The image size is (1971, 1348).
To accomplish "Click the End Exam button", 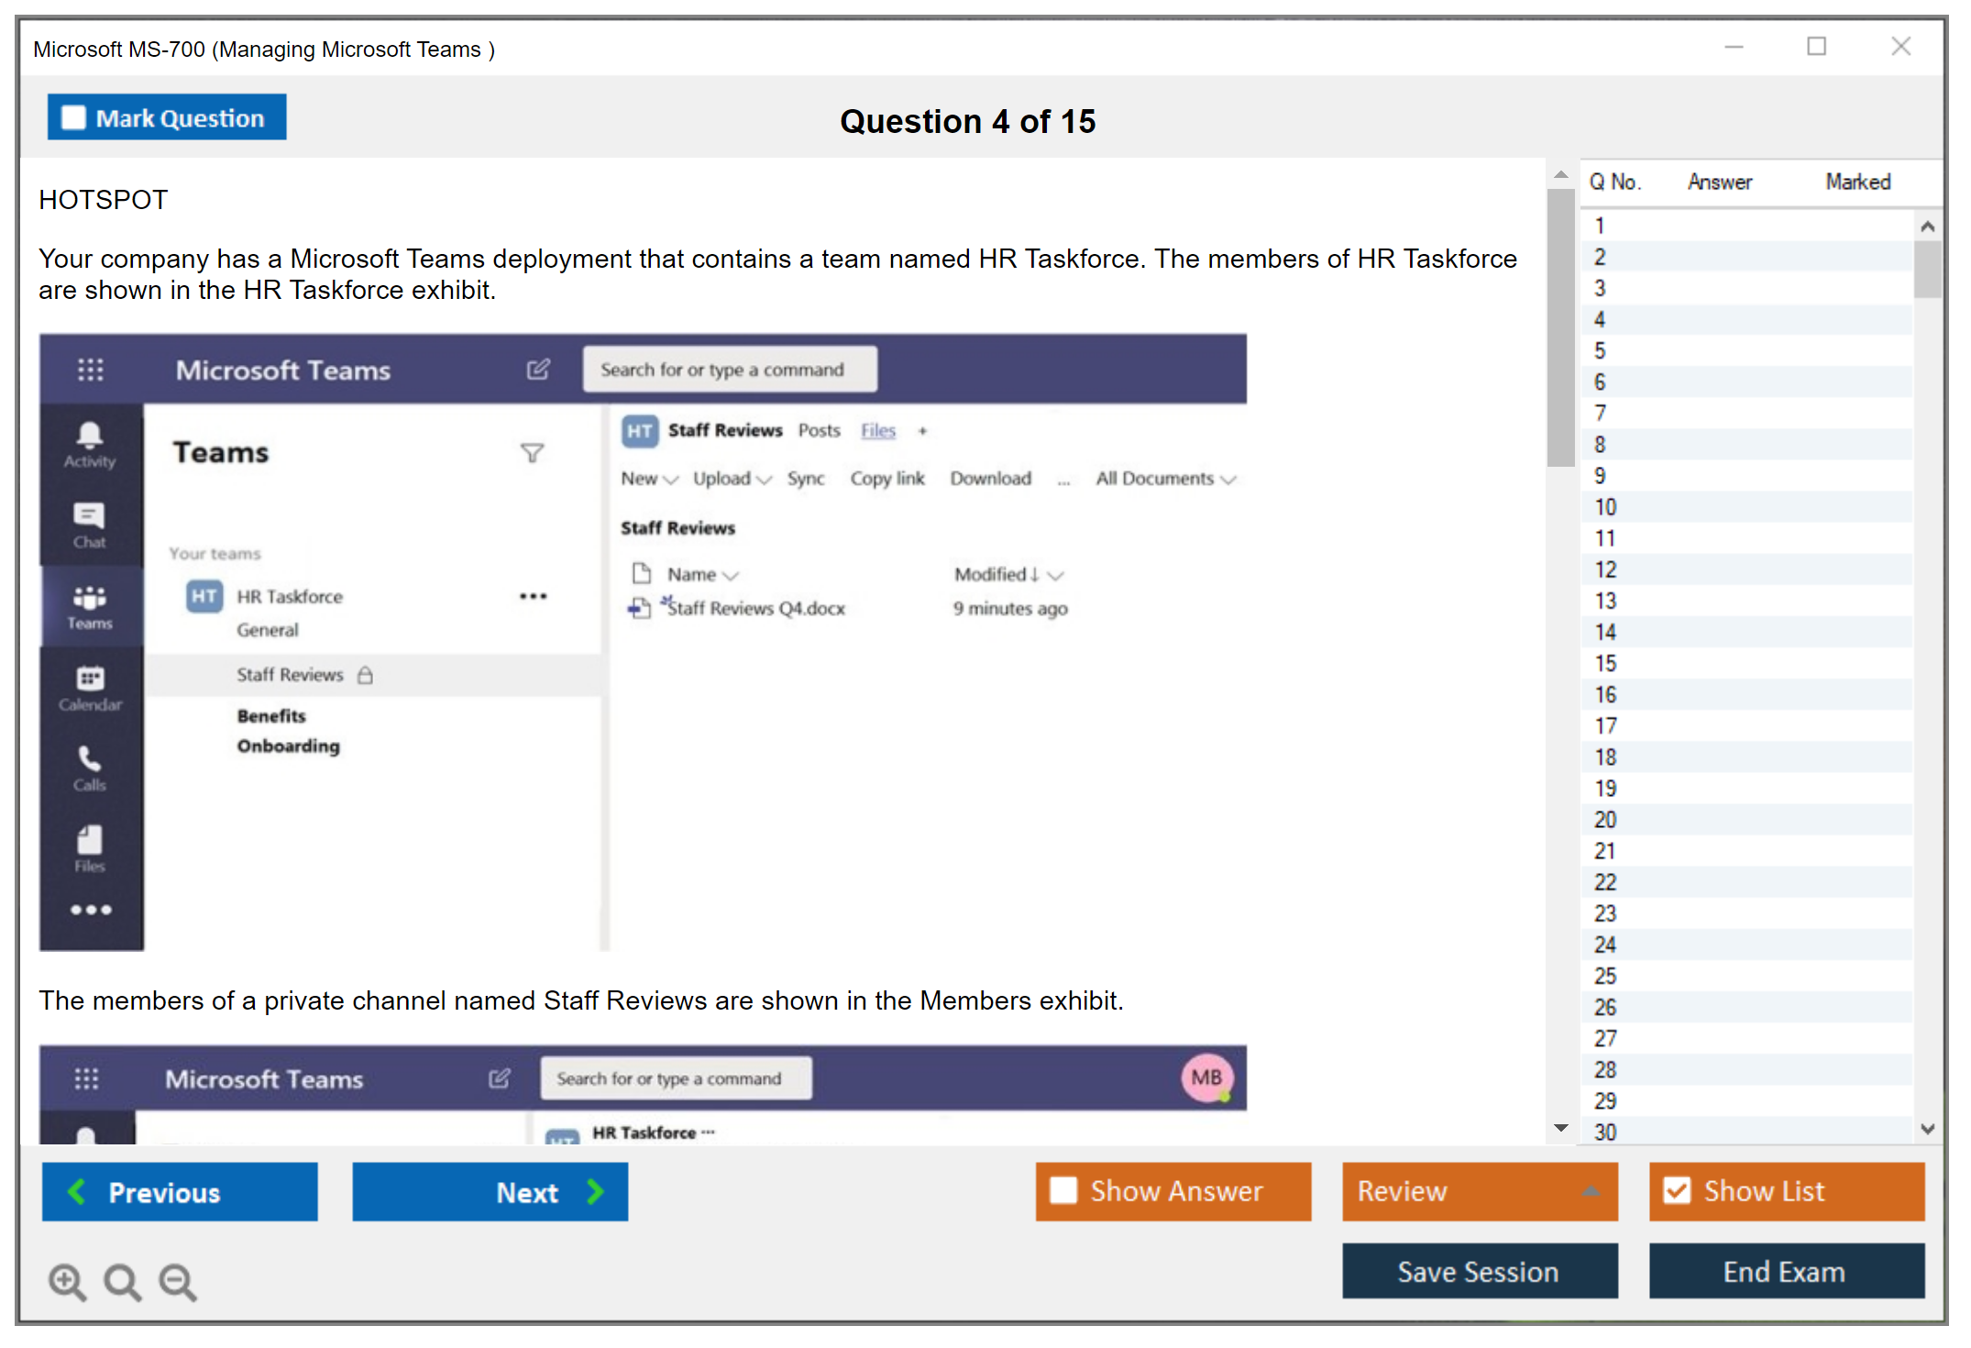I will [1785, 1272].
